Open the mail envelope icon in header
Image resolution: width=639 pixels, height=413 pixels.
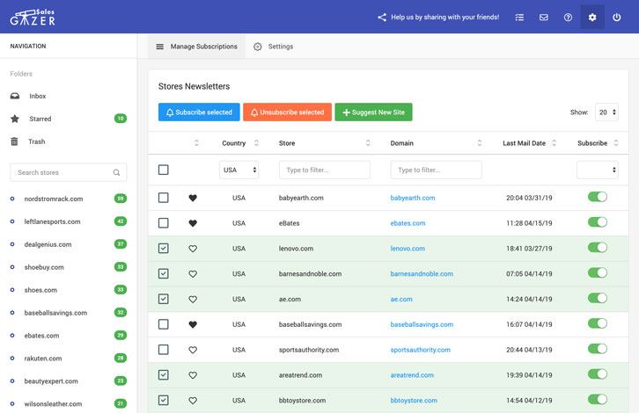pos(544,17)
